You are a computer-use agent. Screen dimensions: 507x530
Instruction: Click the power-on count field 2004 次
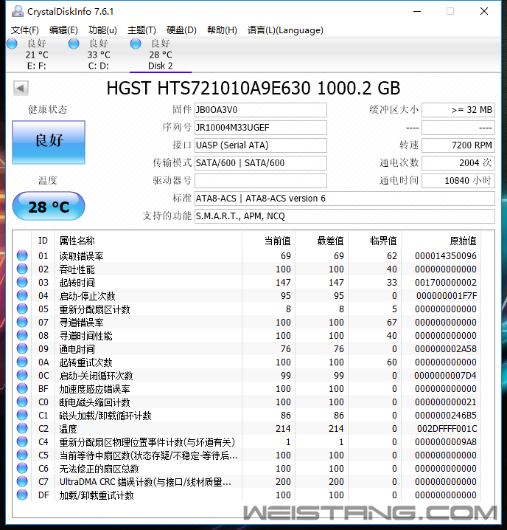[458, 163]
